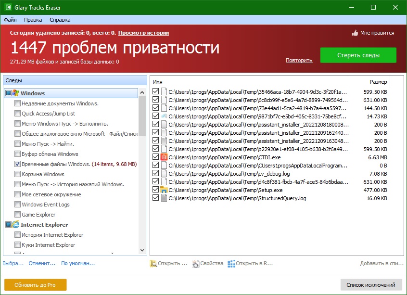
Task: Click the Setup.exe file icon
Action: point(164,190)
